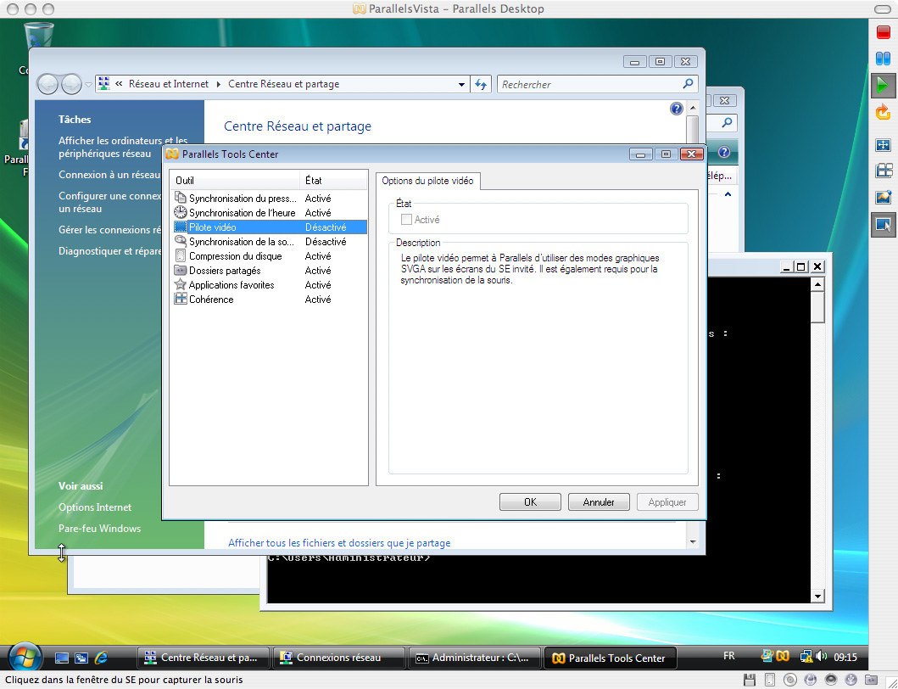898x689 pixels.
Task: Click Connexion à un réseau task link
Action: [109, 175]
